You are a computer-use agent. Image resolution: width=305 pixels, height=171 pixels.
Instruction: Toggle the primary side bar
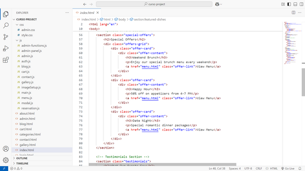[289, 4]
